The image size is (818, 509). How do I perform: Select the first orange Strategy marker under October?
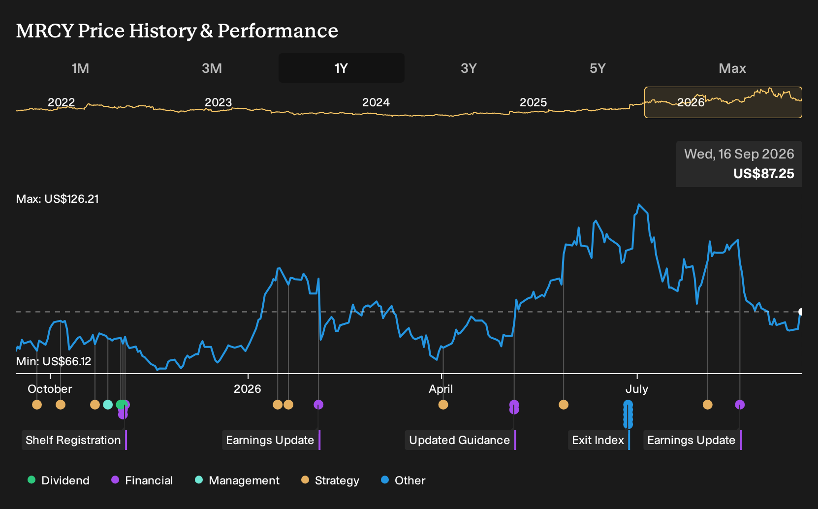pos(37,405)
